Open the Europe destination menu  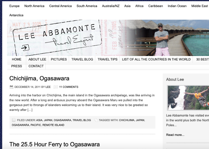[x=14, y=6]
